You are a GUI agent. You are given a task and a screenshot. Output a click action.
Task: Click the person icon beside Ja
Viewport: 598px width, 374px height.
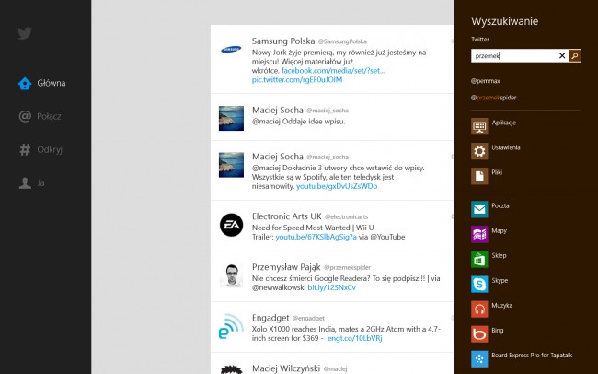click(25, 183)
